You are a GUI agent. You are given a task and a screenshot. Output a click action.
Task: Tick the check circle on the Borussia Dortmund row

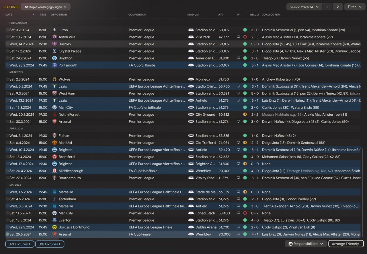tap(7, 227)
